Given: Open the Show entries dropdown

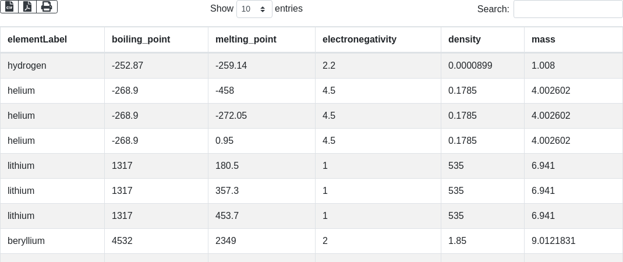Looking at the screenshot, I should point(254,9).
